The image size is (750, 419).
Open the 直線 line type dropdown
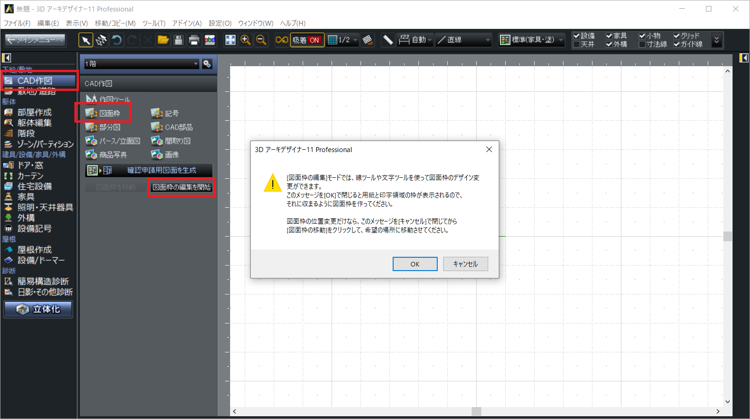(x=463, y=40)
